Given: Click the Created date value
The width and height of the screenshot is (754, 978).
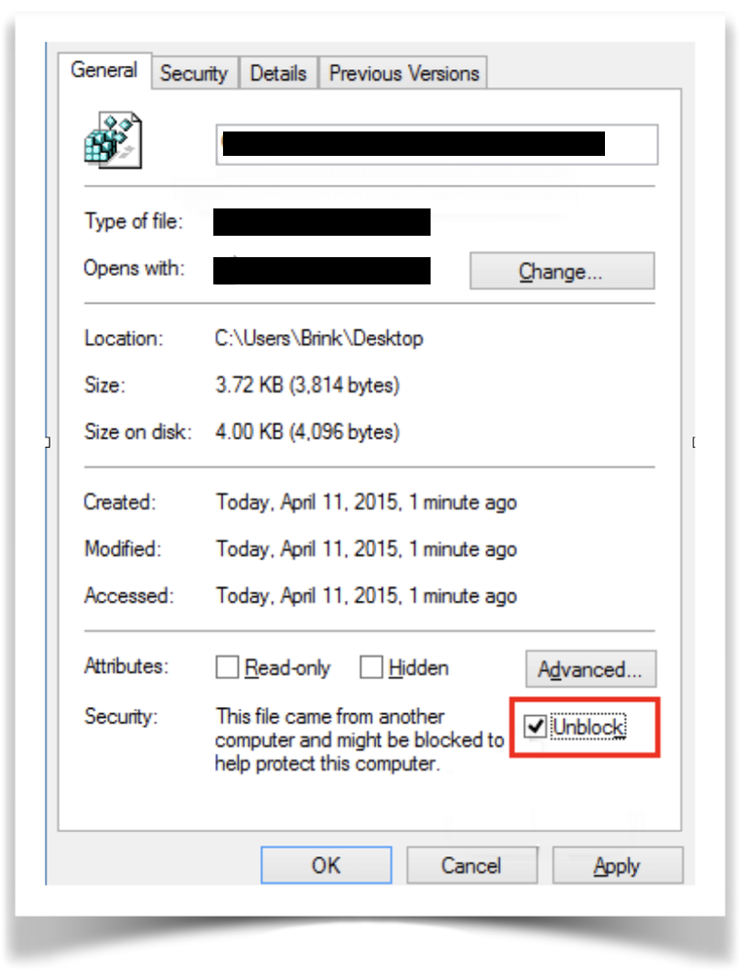Looking at the screenshot, I should [366, 503].
